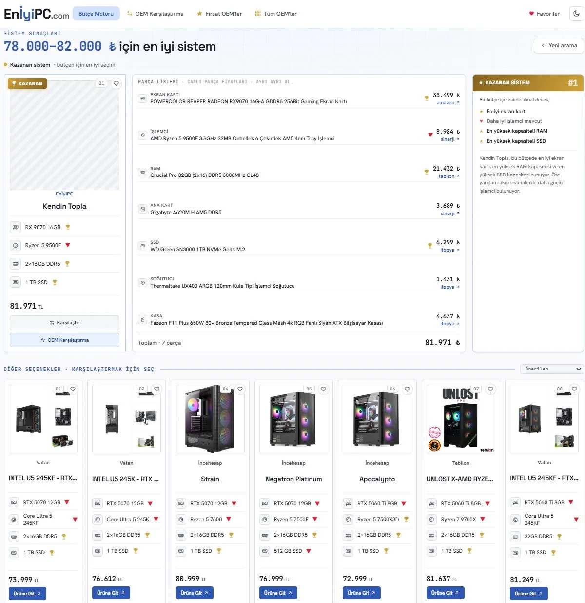The height and width of the screenshot is (603, 585).
Task: Click Ryzen 7 9700X spec row
Action: [x=461, y=520]
